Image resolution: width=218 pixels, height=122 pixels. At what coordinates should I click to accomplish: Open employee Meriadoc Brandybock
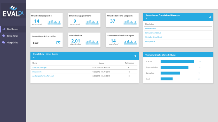click(153, 37)
